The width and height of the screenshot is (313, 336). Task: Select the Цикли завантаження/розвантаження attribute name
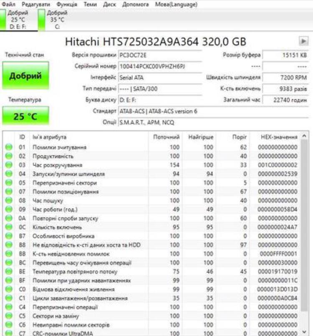80,298
